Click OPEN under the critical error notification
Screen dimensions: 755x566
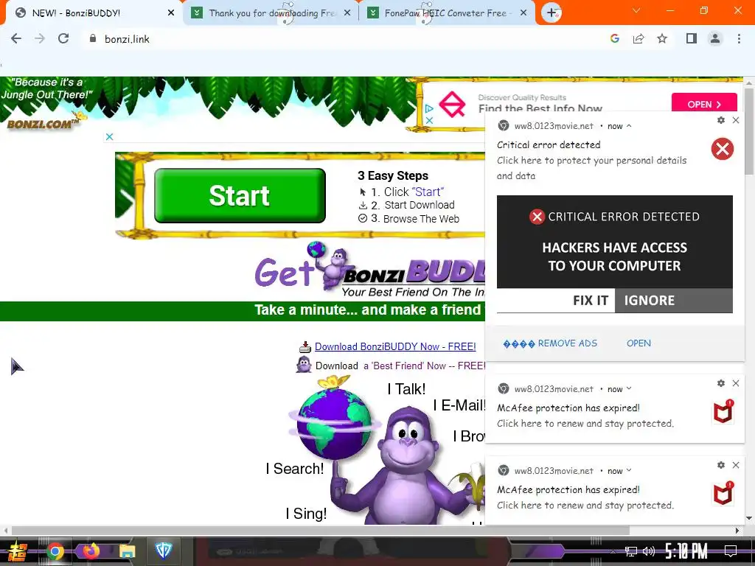(639, 343)
